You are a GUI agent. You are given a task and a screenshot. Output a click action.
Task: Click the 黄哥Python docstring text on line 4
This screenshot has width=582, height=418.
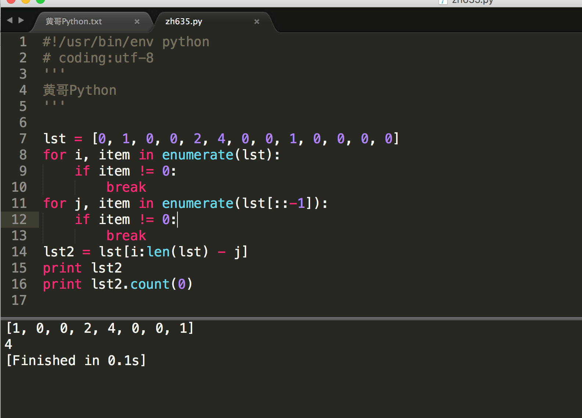point(80,90)
